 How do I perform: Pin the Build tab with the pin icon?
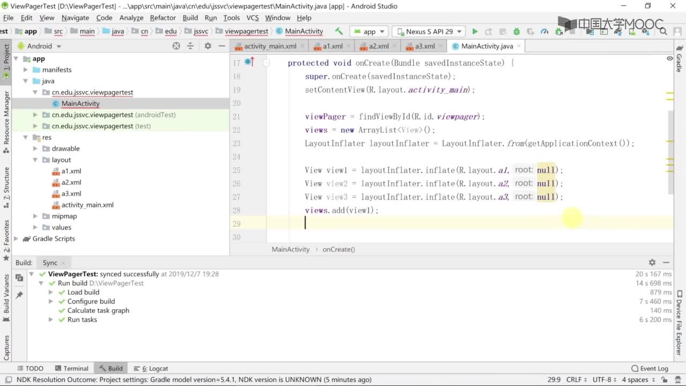(19, 295)
